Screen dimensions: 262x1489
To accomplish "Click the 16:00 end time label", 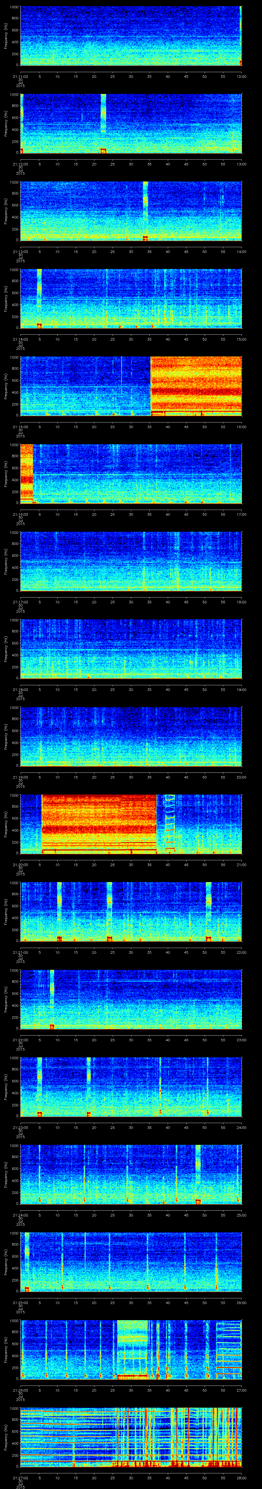I will [x=241, y=426].
